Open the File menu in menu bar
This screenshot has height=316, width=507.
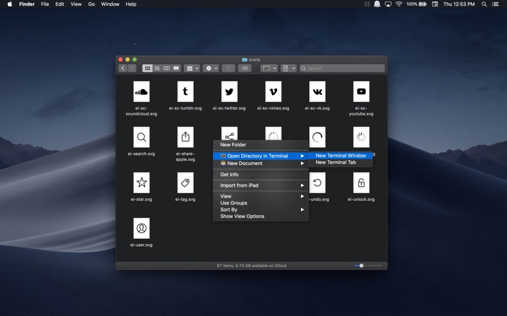point(45,4)
